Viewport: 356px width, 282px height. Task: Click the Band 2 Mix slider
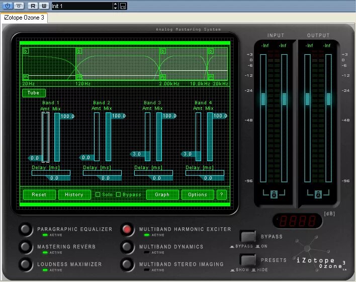pyautogui.click(x=108, y=137)
